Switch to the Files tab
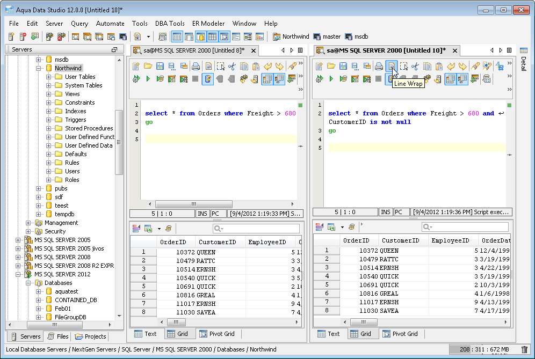This screenshot has width=535, height=359. point(58,336)
